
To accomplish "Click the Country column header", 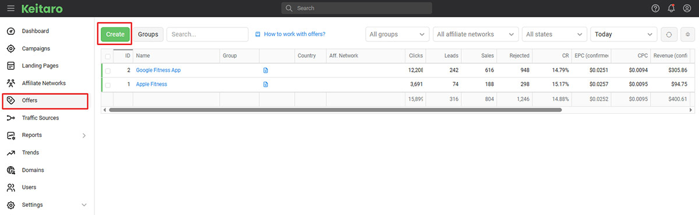I will [310, 56].
